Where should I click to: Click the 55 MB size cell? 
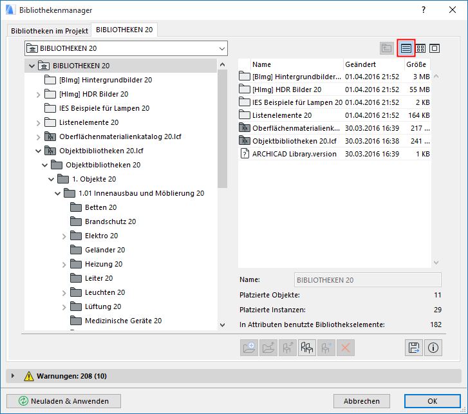(x=419, y=89)
